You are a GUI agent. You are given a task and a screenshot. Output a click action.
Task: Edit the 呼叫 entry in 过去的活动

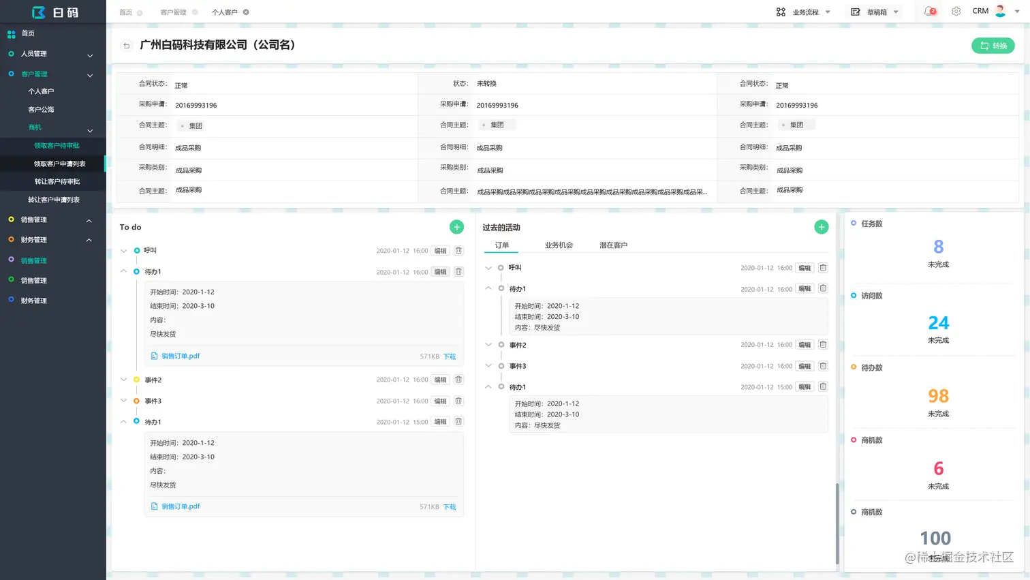pos(805,268)
